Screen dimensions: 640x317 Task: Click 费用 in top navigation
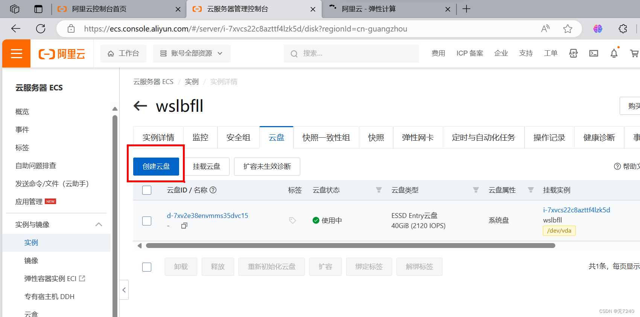point(438,53)
